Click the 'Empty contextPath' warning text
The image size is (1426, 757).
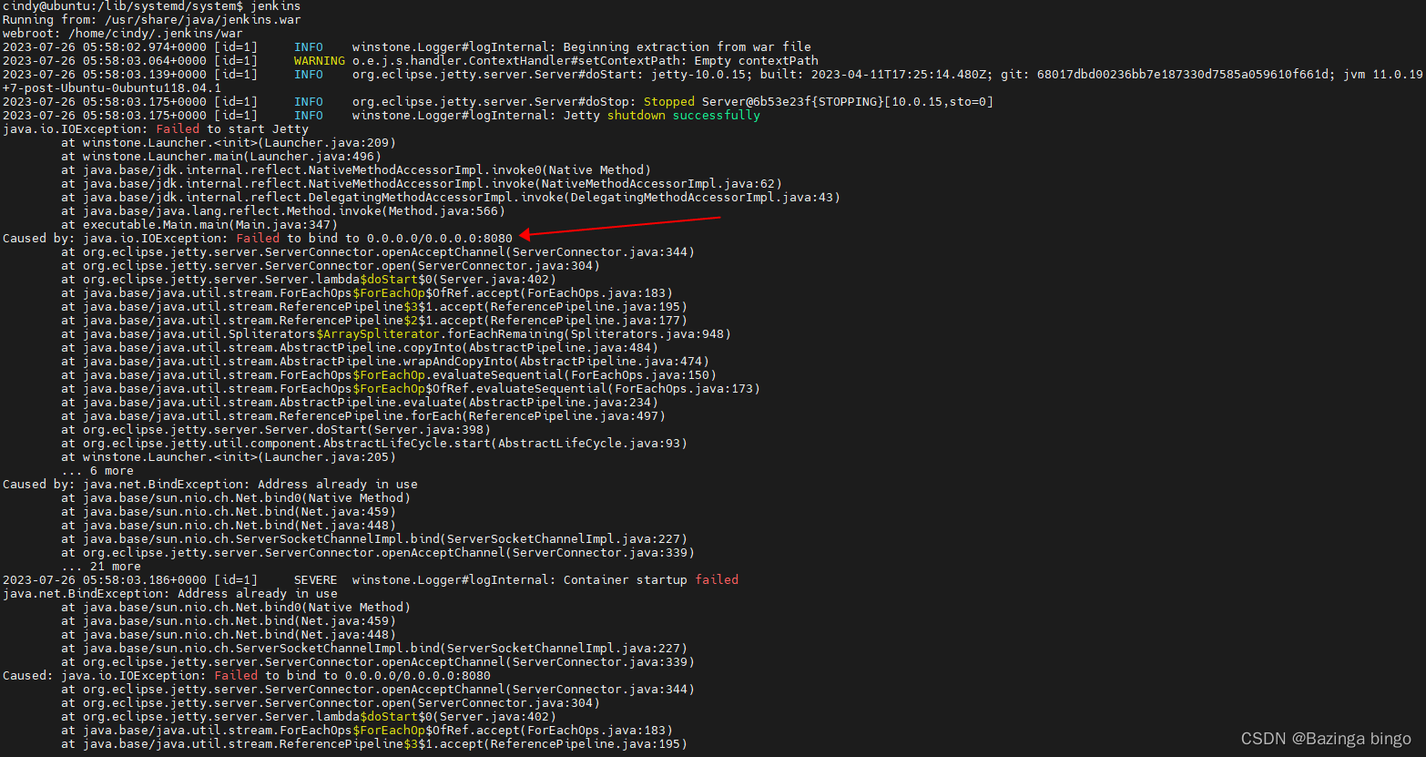coord(757,61)
